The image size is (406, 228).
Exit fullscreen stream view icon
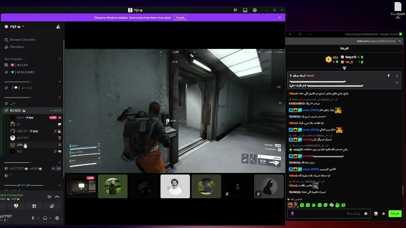[192, 55]
